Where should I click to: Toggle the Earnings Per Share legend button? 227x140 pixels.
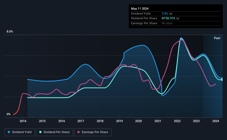(x=93, y=132)
